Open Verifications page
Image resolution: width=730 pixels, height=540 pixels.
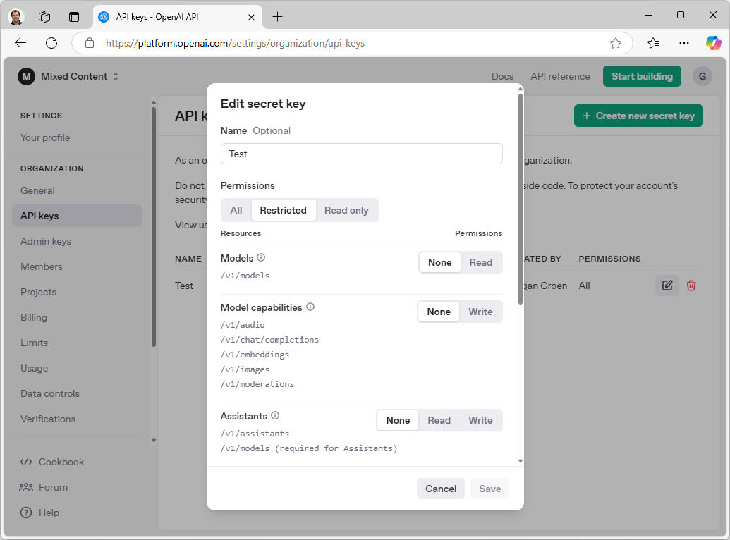click(48, 419)
